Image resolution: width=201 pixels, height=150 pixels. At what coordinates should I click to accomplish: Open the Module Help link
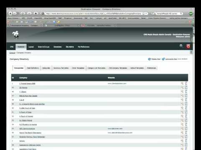156,59
